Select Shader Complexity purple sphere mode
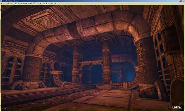The image size is (185, 112). click(29, 3)
